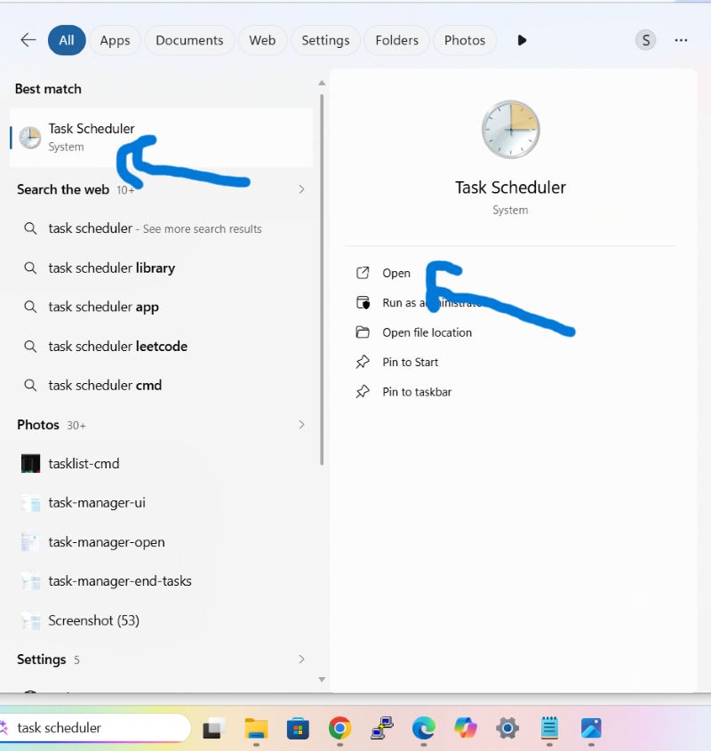The height and width of the screenshot is (751, 711).
Task: Select web suggestion task scheduler cmd
Action: pos(161,385)
